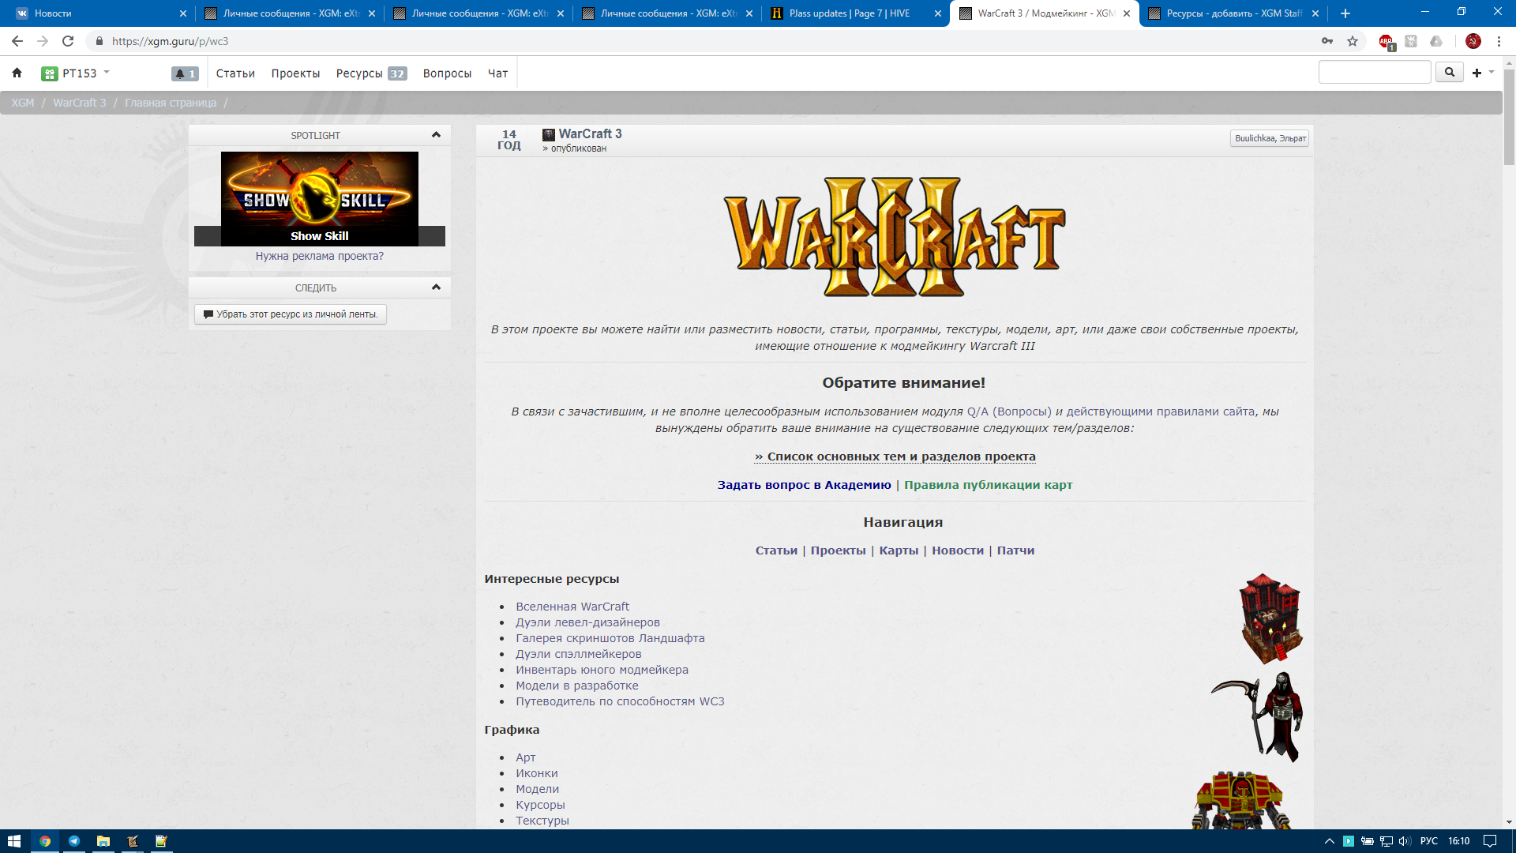Viewport: 1516px width, 853px height.
Task: Click the XGM home icon
Action: click(17, 73)
